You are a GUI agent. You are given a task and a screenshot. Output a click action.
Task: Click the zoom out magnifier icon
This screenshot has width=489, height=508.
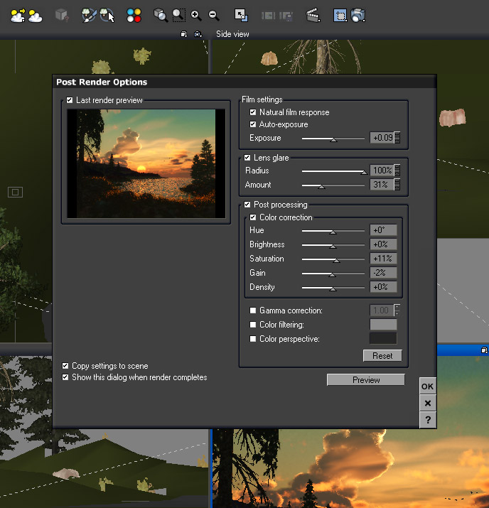(x=213, y=14)
